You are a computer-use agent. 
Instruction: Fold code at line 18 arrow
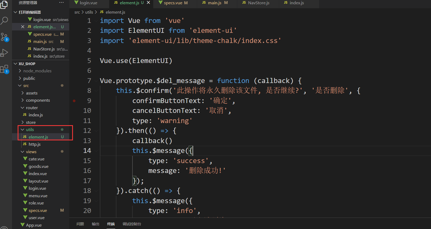tap(96, 191)
